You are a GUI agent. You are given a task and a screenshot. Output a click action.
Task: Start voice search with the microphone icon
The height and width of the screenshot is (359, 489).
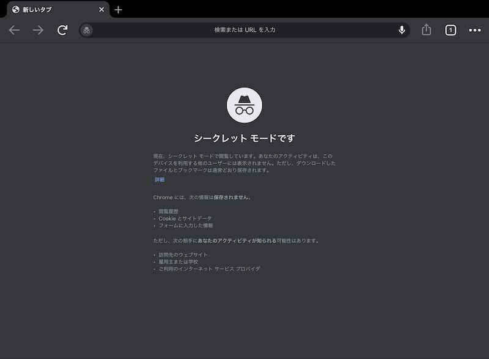402,30
